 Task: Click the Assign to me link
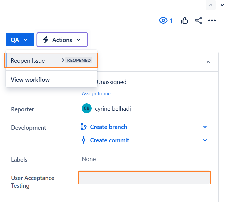coord(96,94)
